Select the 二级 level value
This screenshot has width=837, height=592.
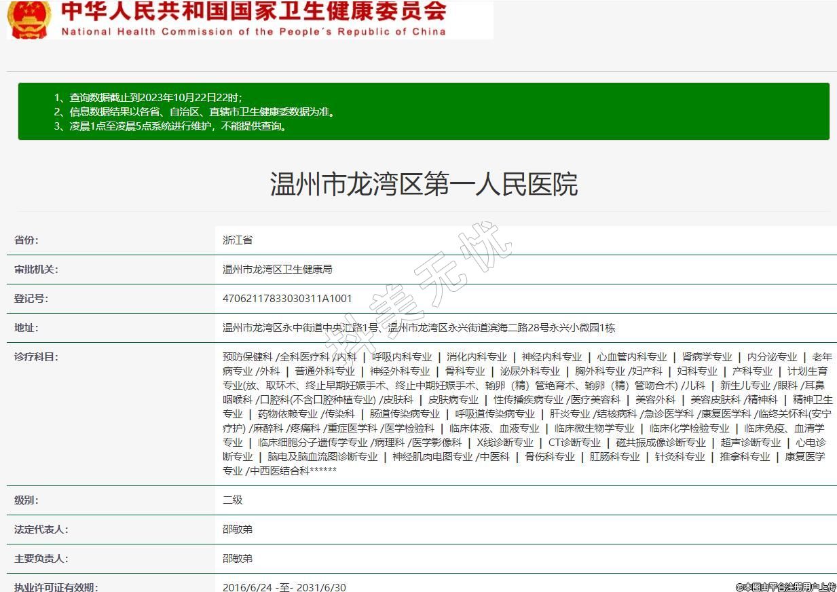232,500
